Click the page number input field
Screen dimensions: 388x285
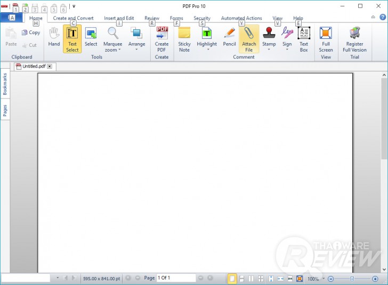(176, 278)
